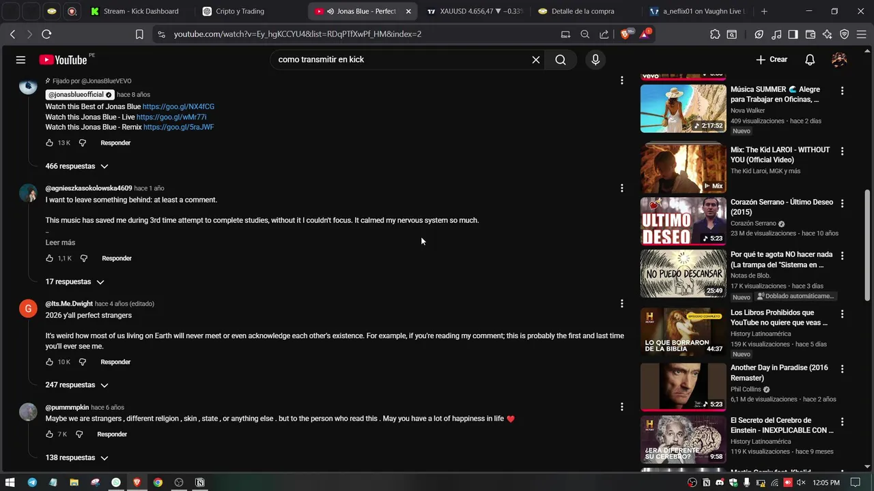The width and height of the screenshot is (874, 491).
Task: Open the @Its.Me.Dwight channel name
Action: [x=69, y=303]
